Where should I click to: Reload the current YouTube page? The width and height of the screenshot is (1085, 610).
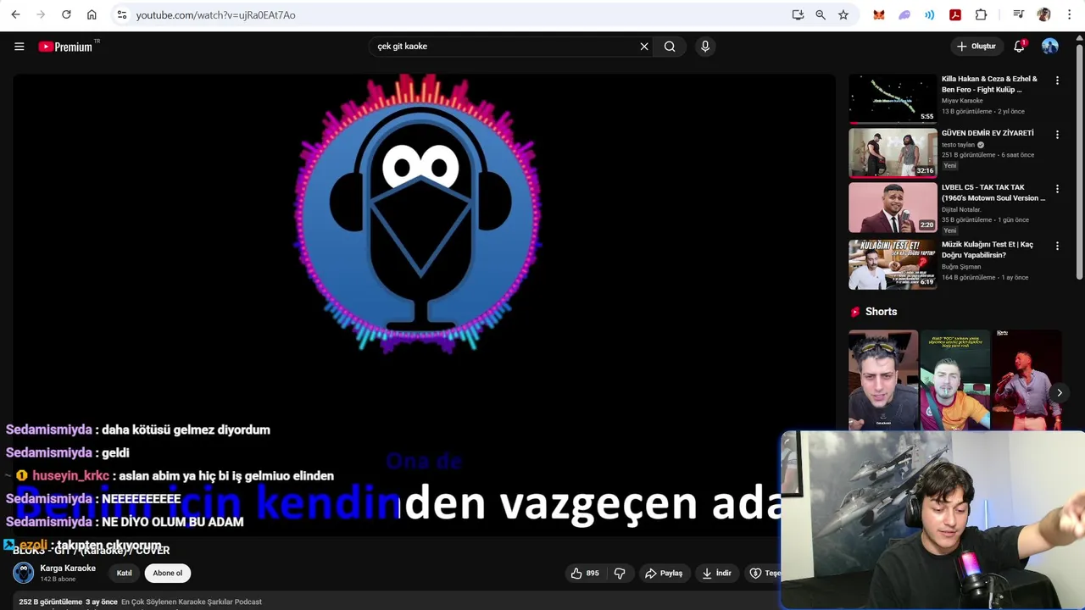click(66, 14)
